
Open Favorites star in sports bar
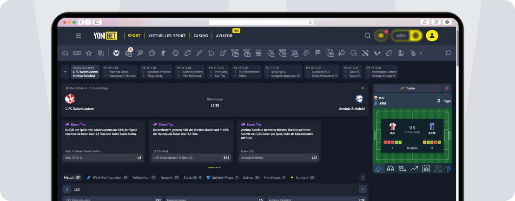(89, 53)
